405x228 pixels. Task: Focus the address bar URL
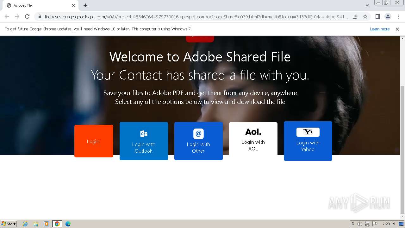[196, 16]
